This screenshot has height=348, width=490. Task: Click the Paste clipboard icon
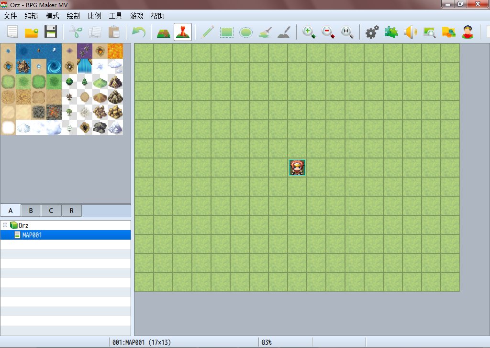click(114, 32)
